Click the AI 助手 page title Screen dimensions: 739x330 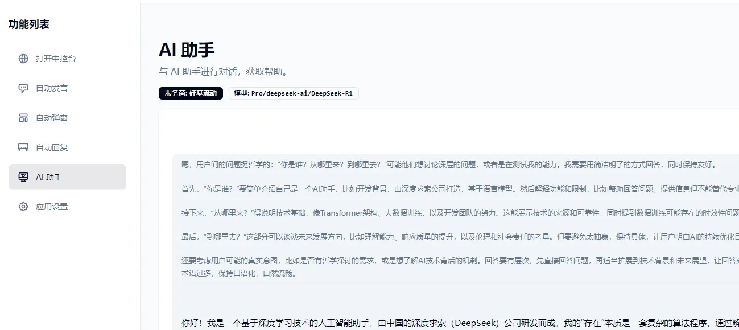(187, 51)
